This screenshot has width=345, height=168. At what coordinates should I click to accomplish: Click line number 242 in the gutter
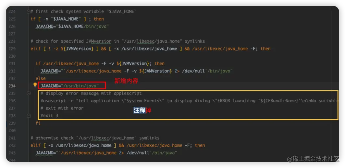(12, 145)
